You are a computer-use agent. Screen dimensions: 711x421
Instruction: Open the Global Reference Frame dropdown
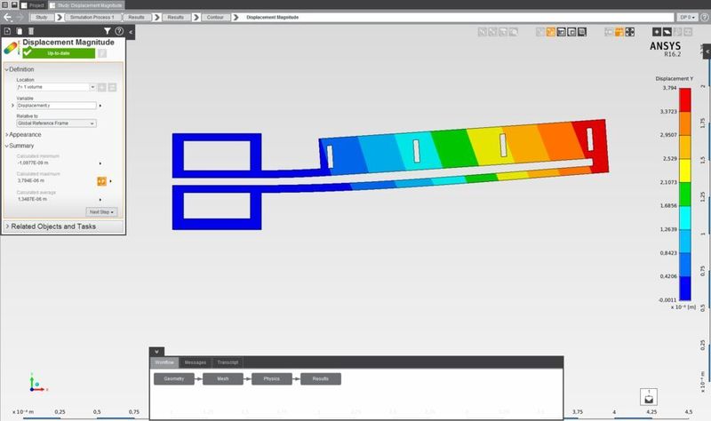[x=56, y=123]
